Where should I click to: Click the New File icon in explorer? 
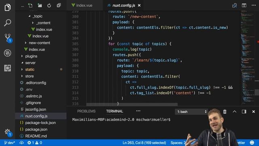[x=30, y=5]
